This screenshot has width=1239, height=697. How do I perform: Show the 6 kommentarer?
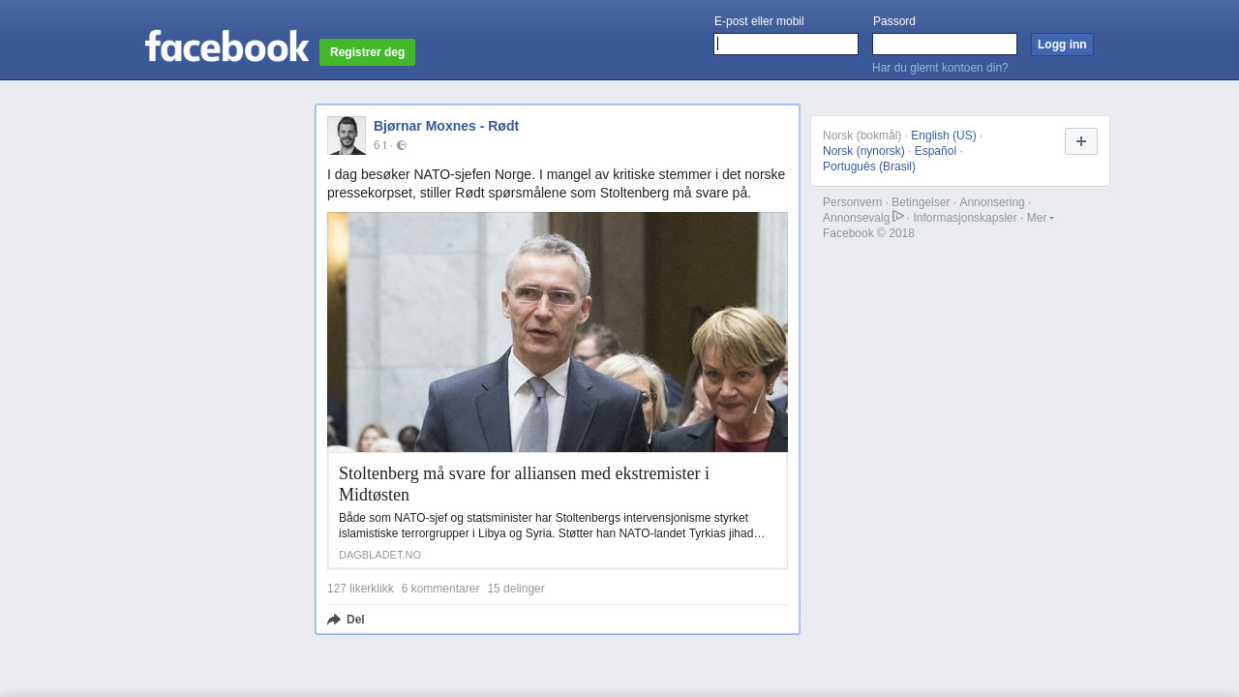440,589
